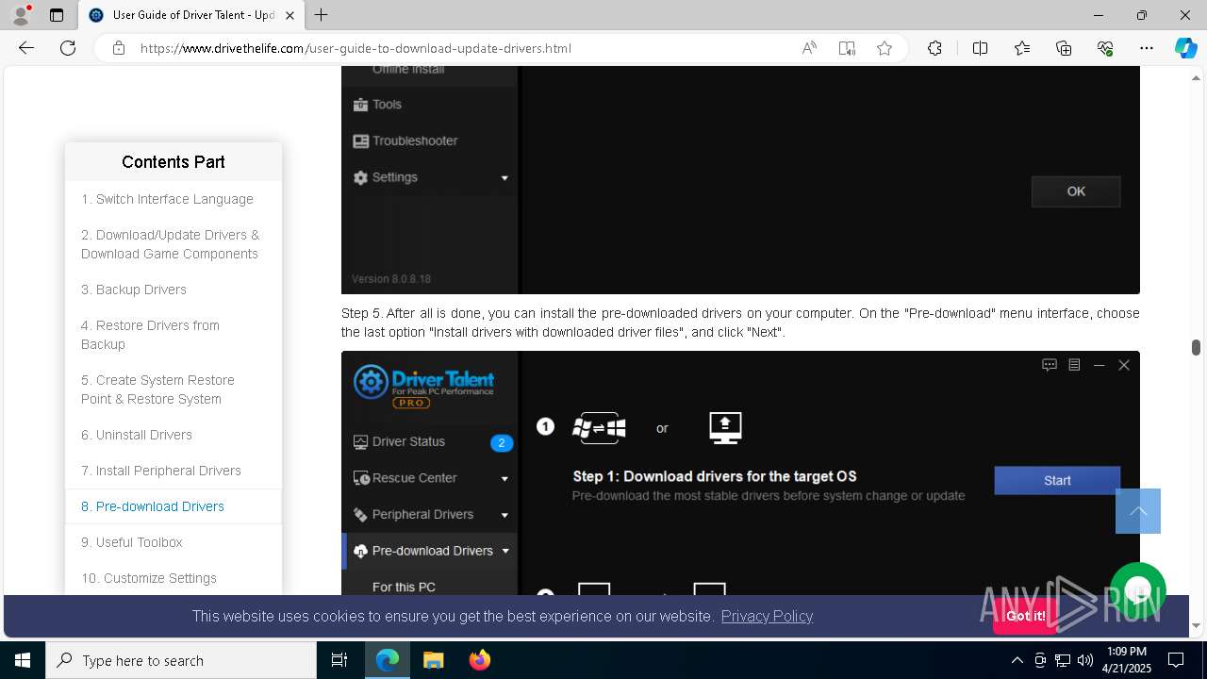Show hidden system tray icons

(1017, 660)
